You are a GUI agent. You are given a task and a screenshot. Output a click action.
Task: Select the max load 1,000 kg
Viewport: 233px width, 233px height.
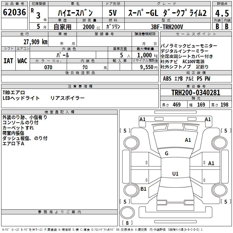147,55
